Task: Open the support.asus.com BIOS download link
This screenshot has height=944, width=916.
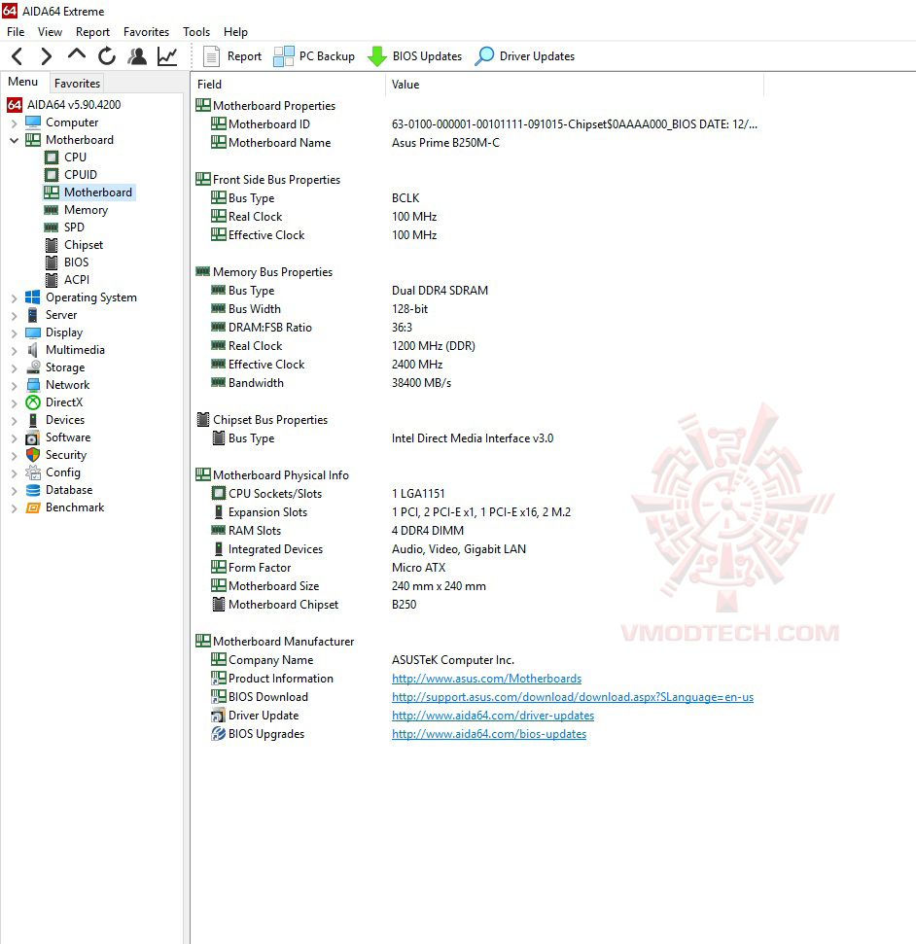Action: point(573,697)
